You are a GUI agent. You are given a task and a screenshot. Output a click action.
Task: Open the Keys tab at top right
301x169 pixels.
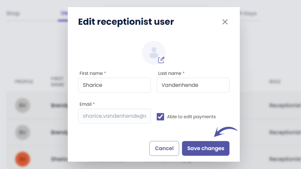pyautogui.click(x=249, y=13)
